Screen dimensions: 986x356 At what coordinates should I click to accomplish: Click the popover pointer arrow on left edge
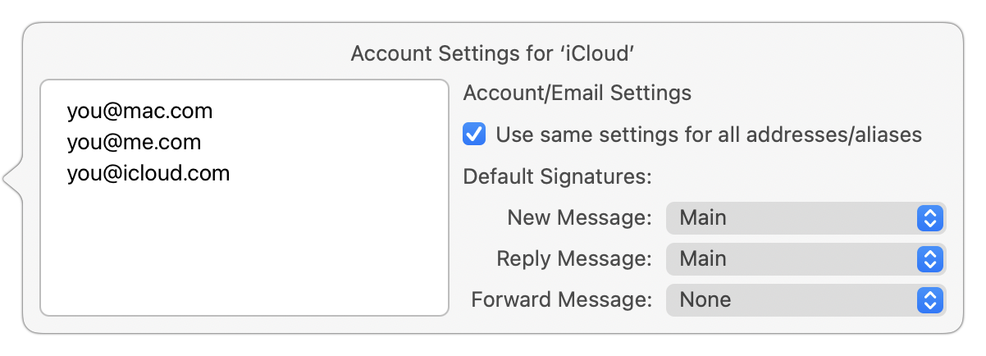(13, 178)
